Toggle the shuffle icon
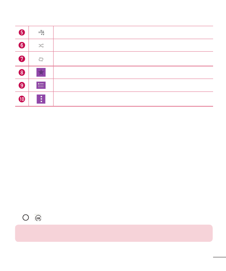This screenshot has height=271, width=226. [41, 46]
